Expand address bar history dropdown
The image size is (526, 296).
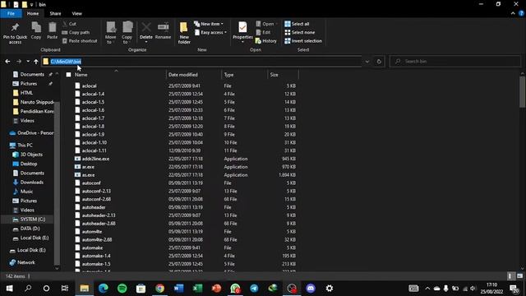pos(367,62)
